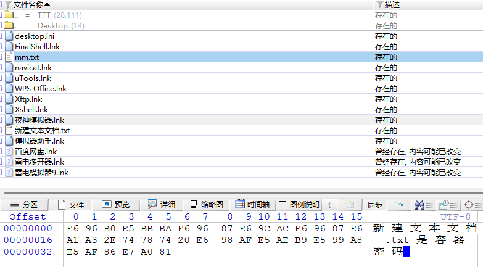Click the wave-line icon next to 同步

click(398, 204)
